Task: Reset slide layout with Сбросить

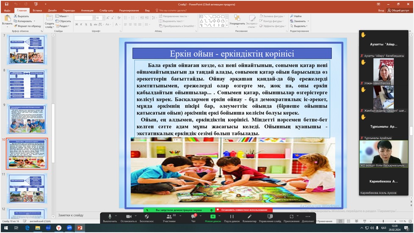Action: pyautogui.click(x=63, y=21)
